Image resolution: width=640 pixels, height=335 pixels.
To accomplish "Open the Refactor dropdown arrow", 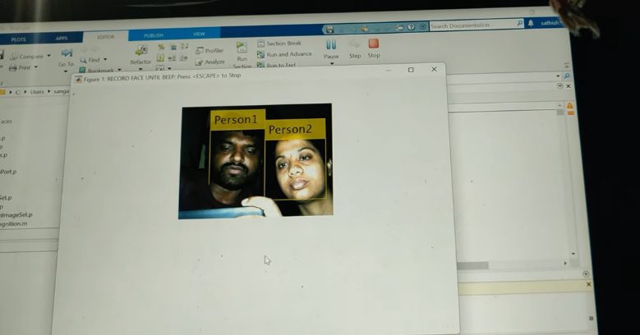I will coord(140,68).
